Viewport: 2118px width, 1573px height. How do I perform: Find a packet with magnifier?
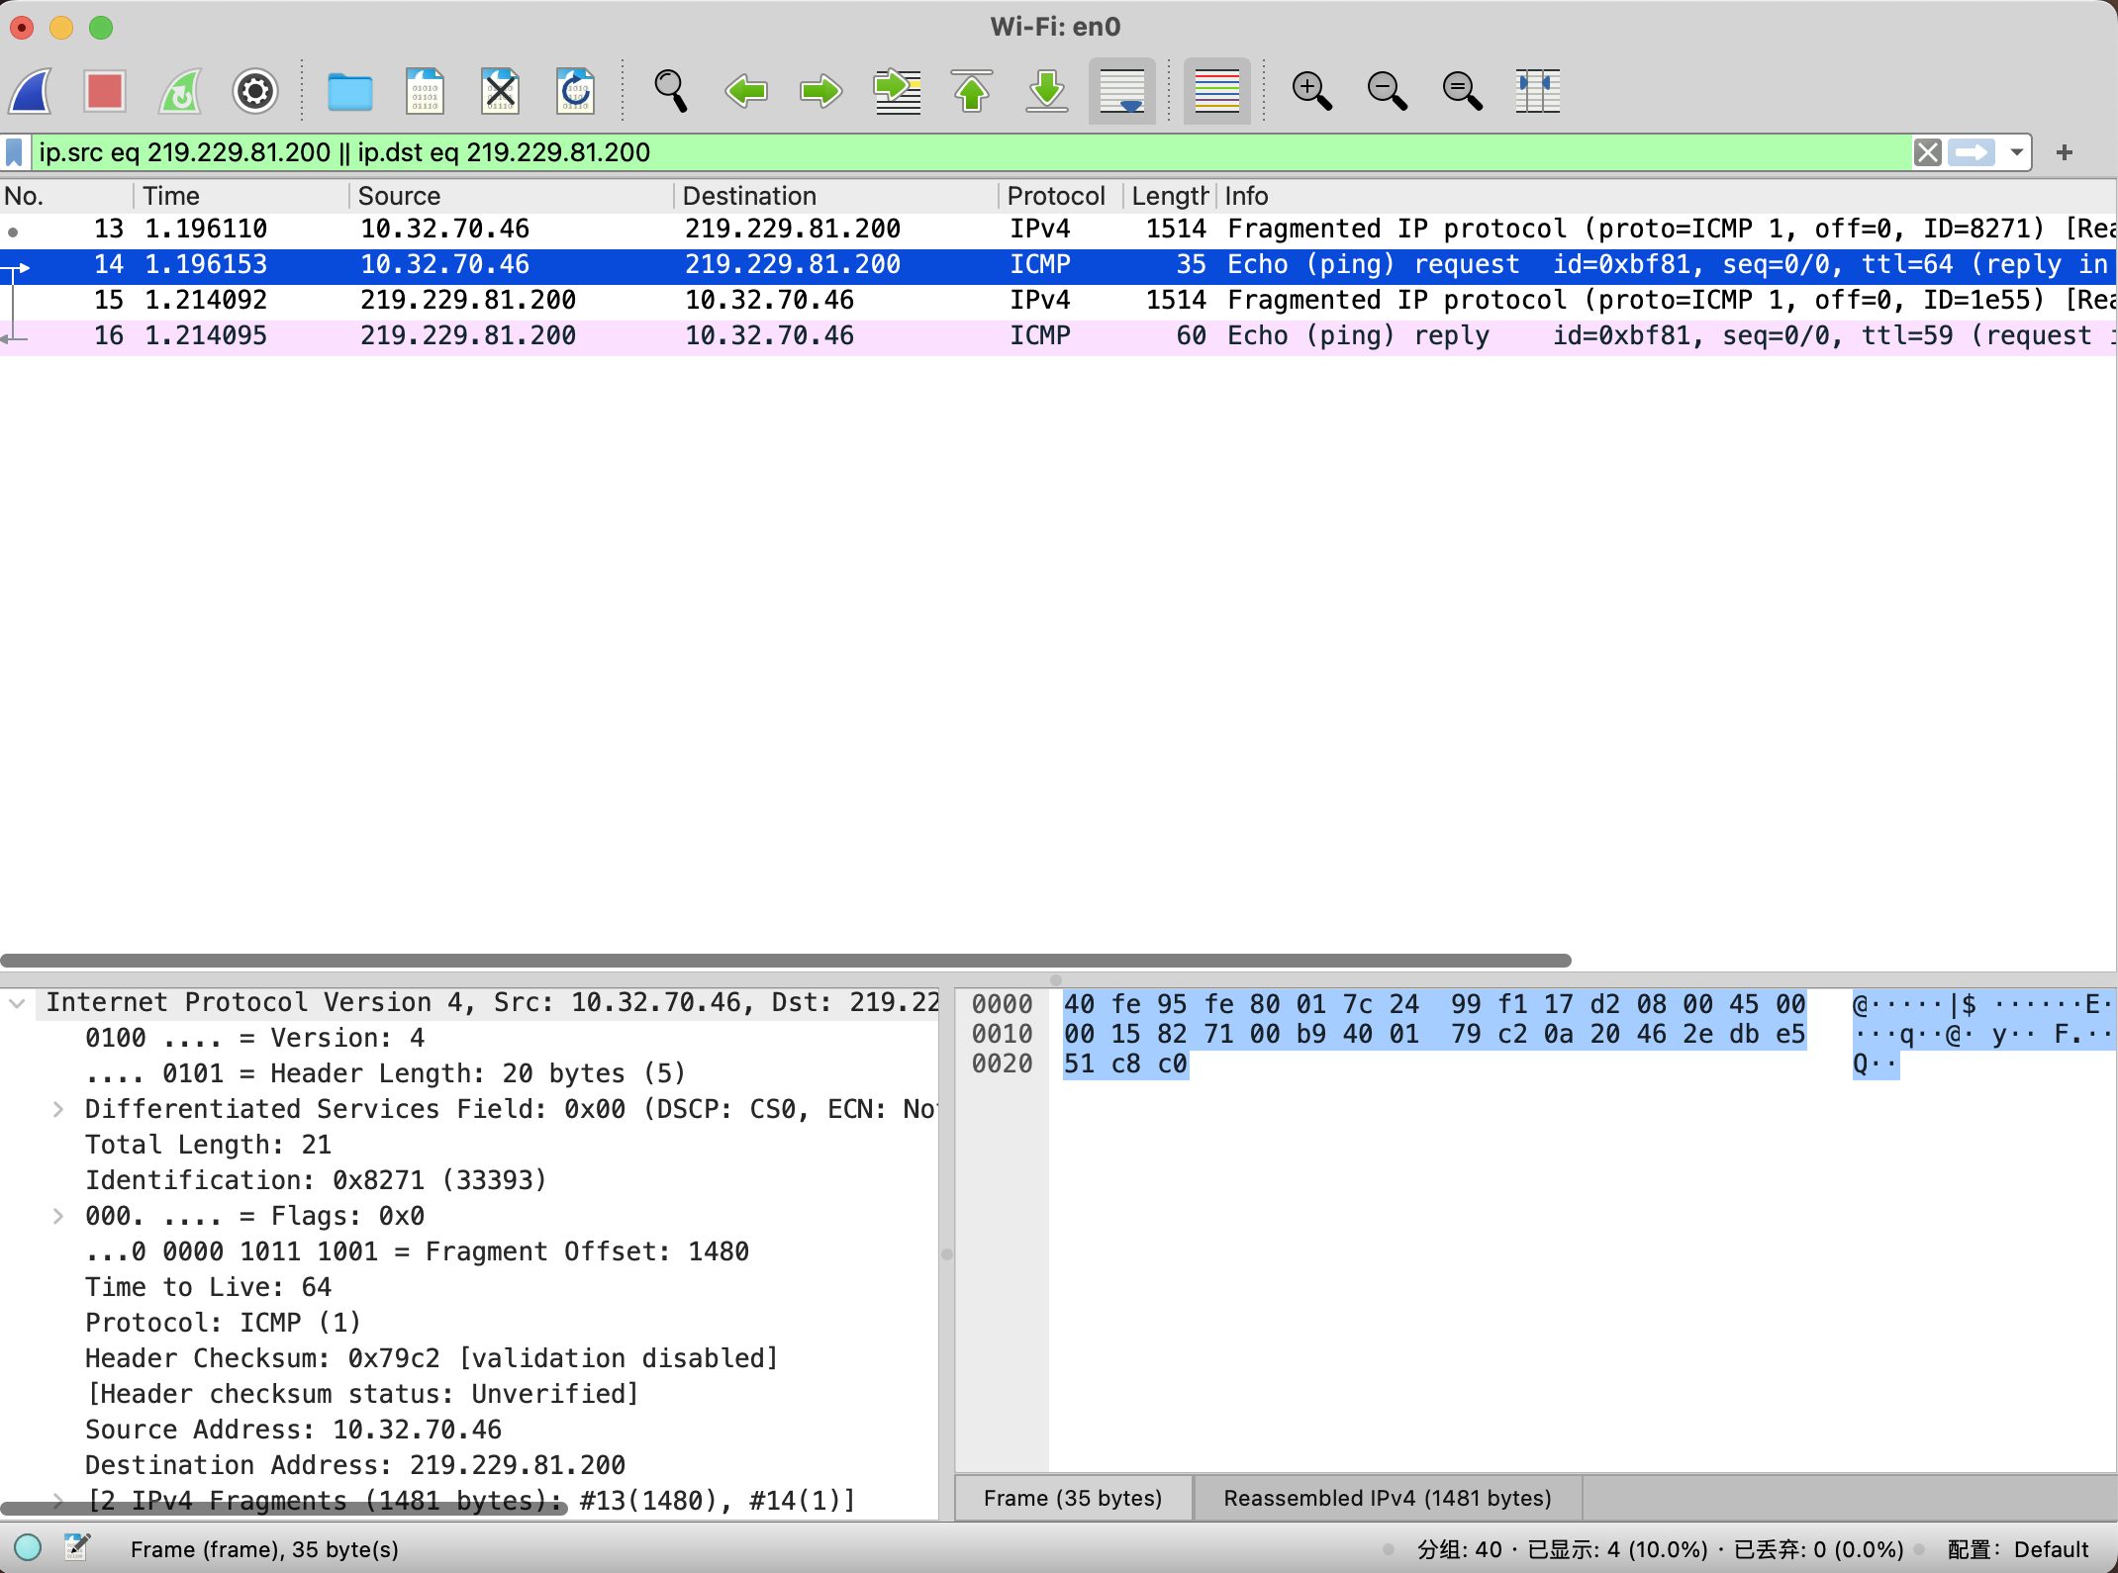[670, 91]
